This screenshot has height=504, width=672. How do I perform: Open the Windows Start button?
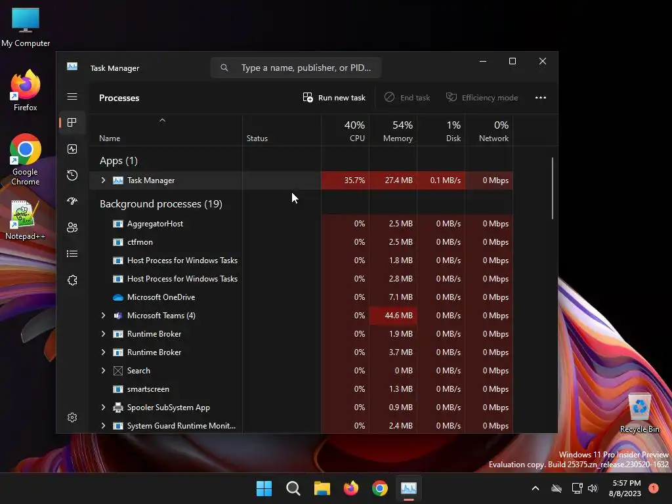point(264,488)
